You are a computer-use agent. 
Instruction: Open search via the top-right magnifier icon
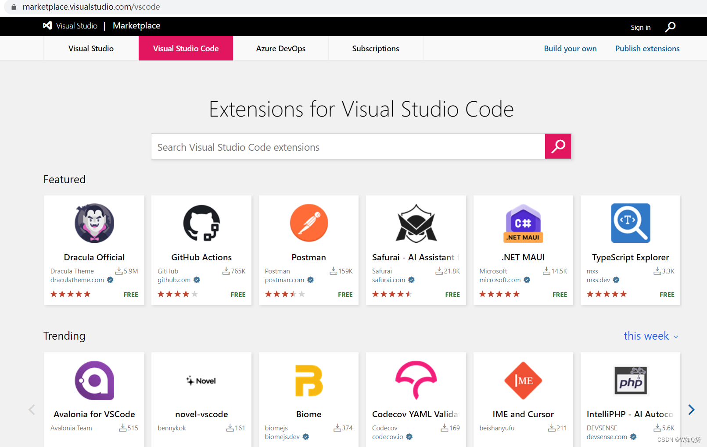pos(670,27)
